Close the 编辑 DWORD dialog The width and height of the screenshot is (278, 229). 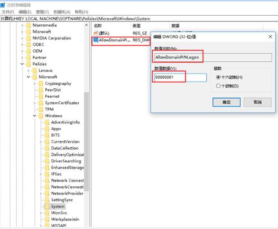tap(270, 37)
